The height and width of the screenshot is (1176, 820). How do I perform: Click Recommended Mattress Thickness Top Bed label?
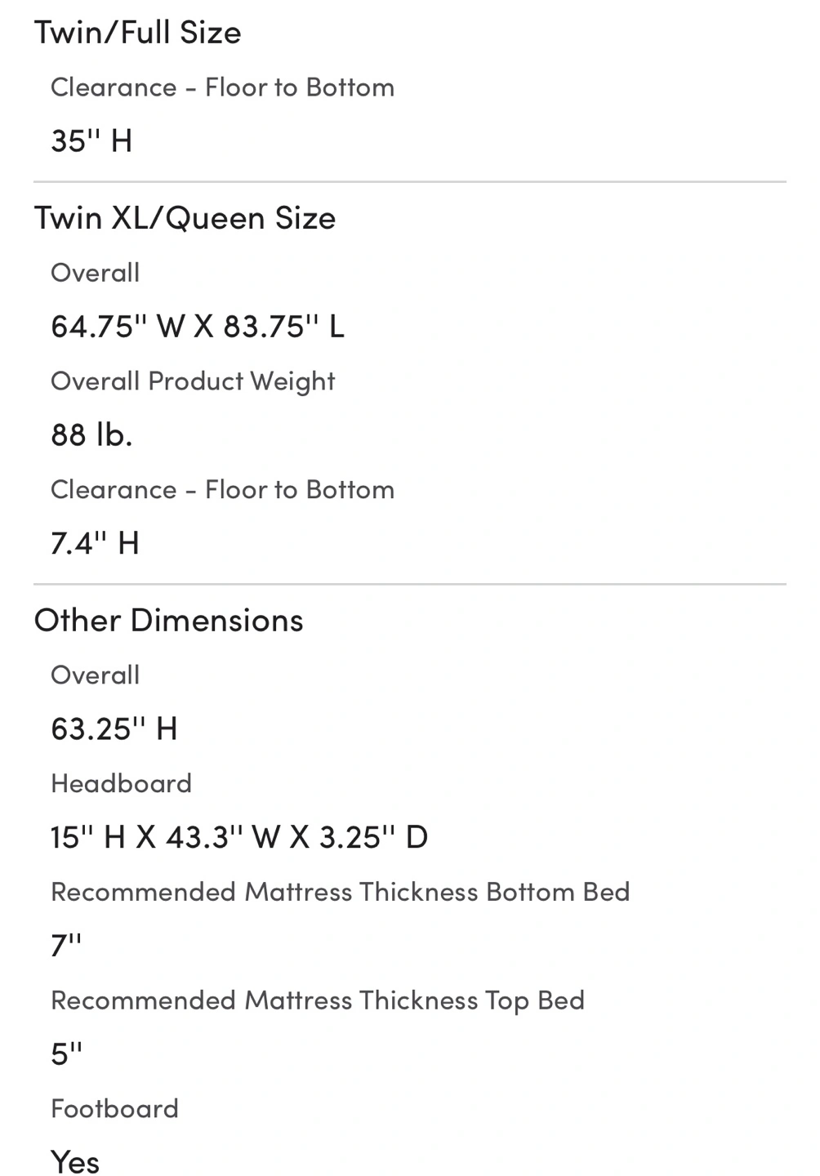317,1000
